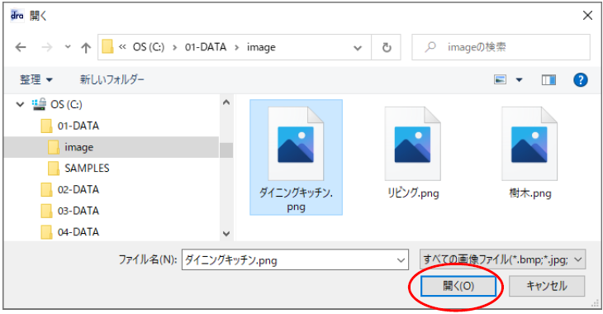
Task: Open the すべての画像ファイル type filter
Action: tap(502, 259)
